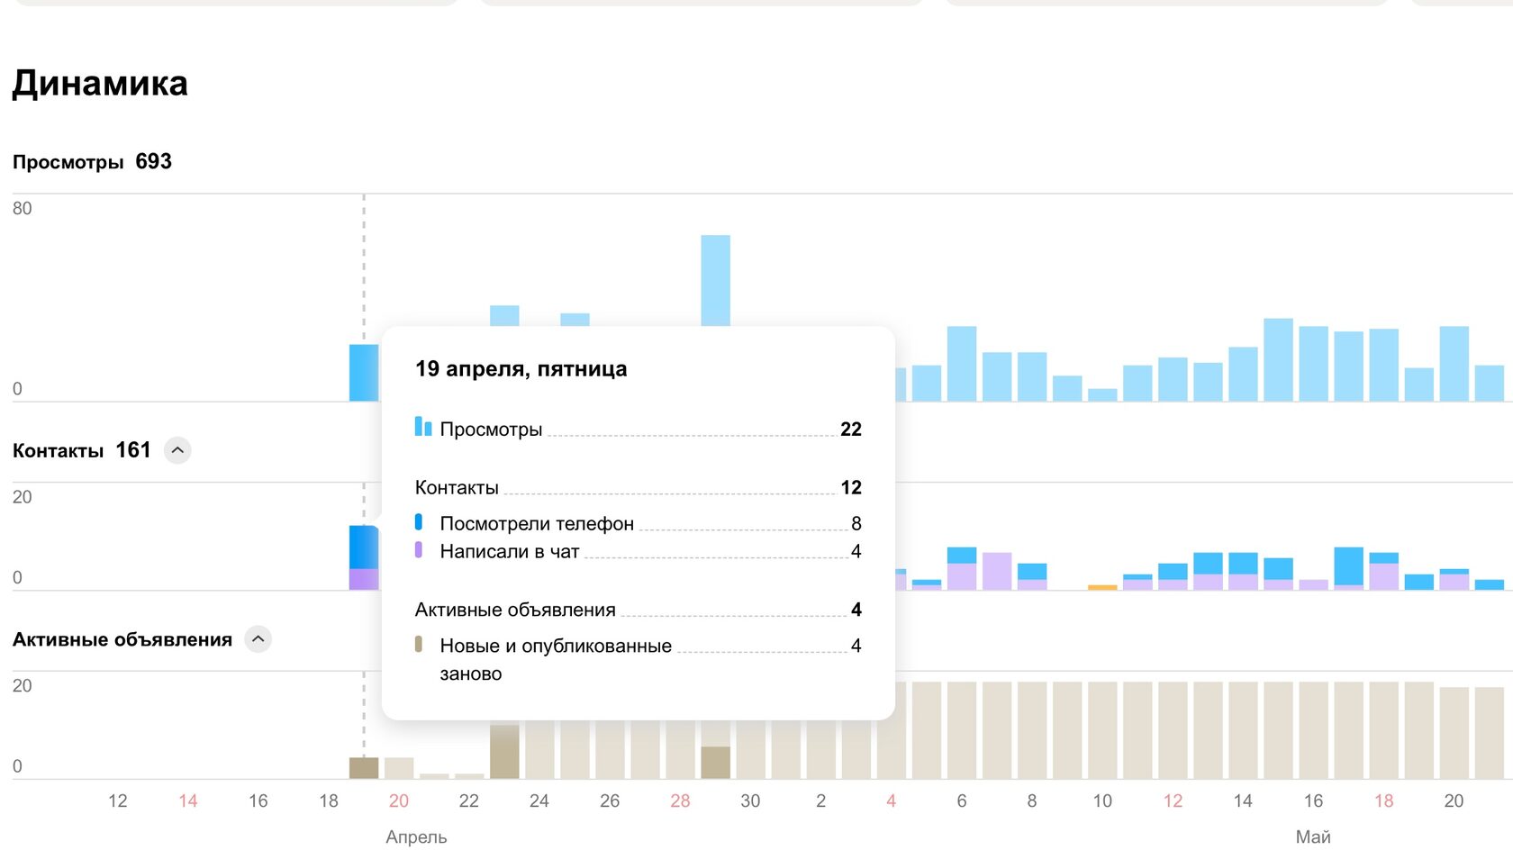1513x850 pixels.
Task: Click the Написали в чат purple marker
Action: (418, 549)
